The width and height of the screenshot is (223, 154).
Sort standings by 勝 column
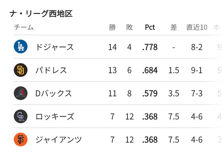click(x=112, y=27)
